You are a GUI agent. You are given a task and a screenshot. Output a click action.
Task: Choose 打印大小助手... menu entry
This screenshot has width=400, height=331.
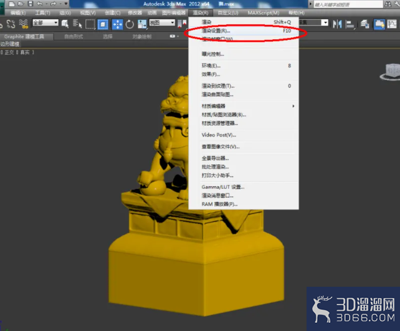[244, 175]
